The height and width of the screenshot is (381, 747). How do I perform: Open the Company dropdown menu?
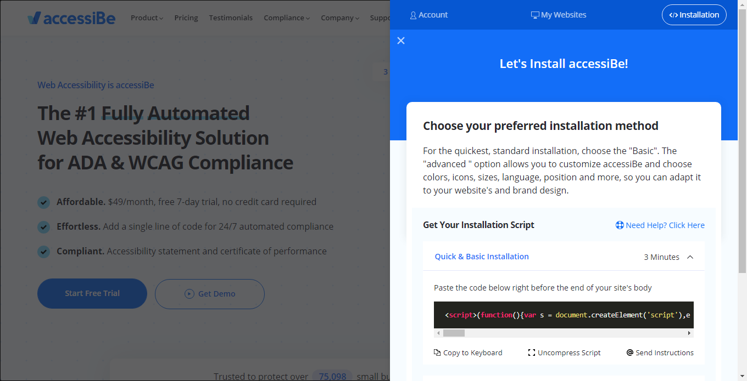[x=340, y=18]
